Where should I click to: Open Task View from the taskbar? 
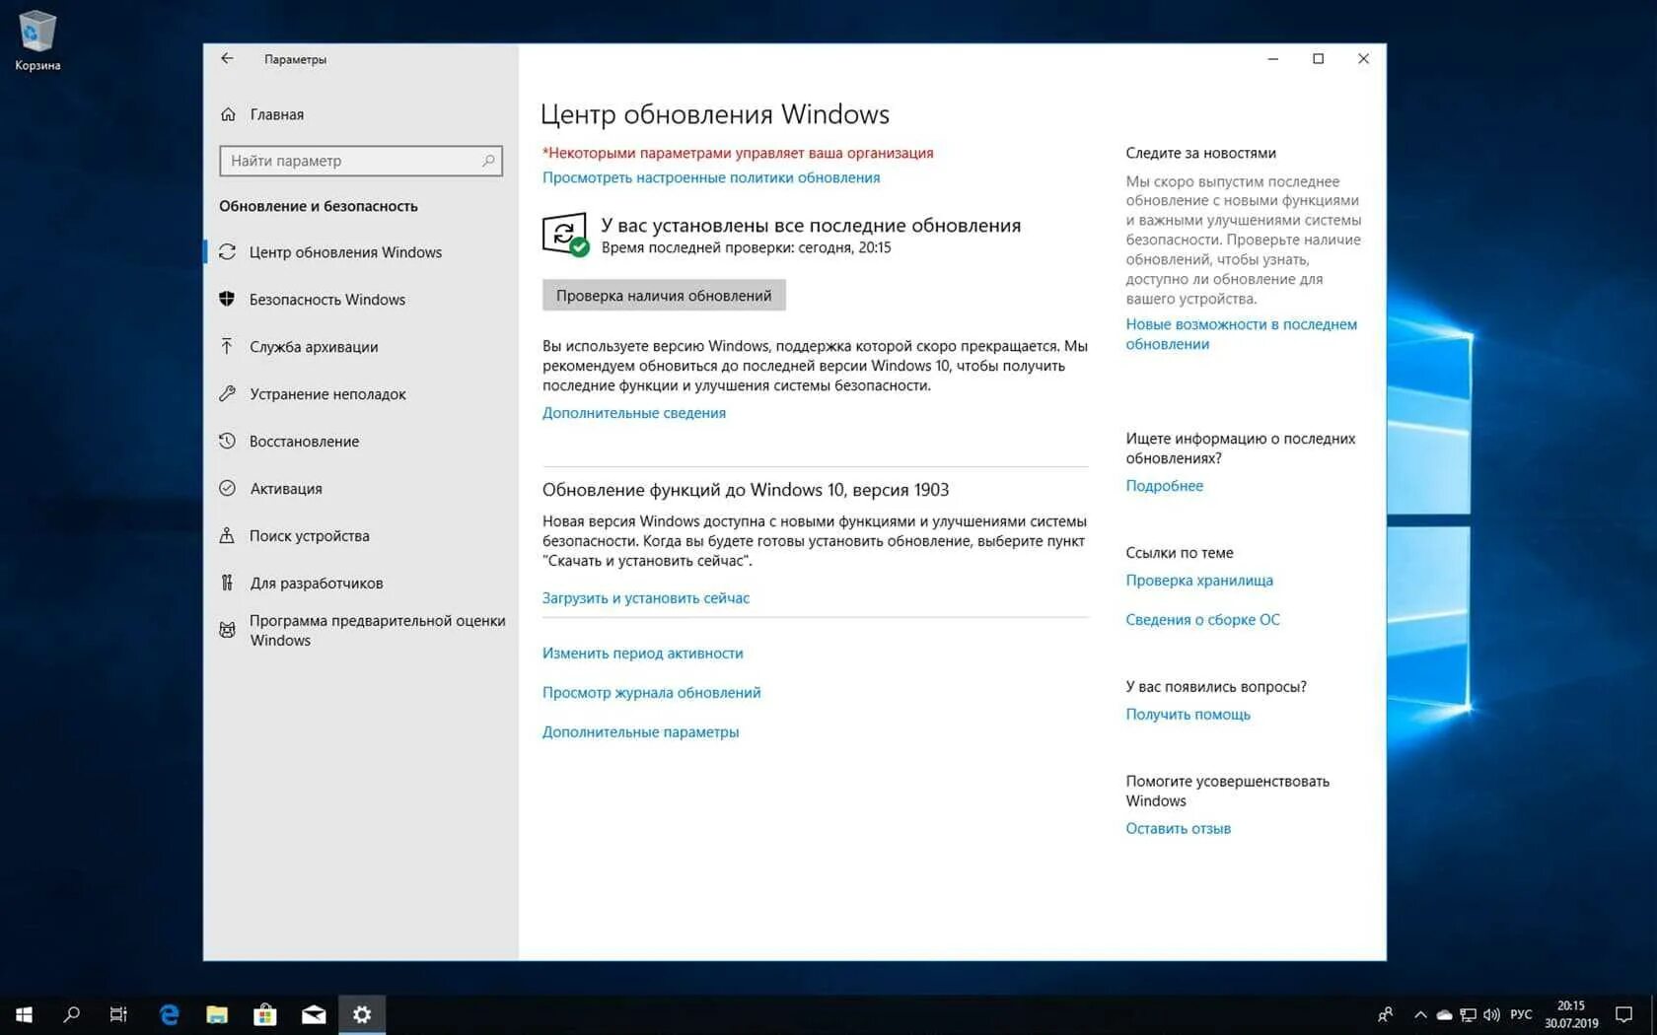(118, 1014)
